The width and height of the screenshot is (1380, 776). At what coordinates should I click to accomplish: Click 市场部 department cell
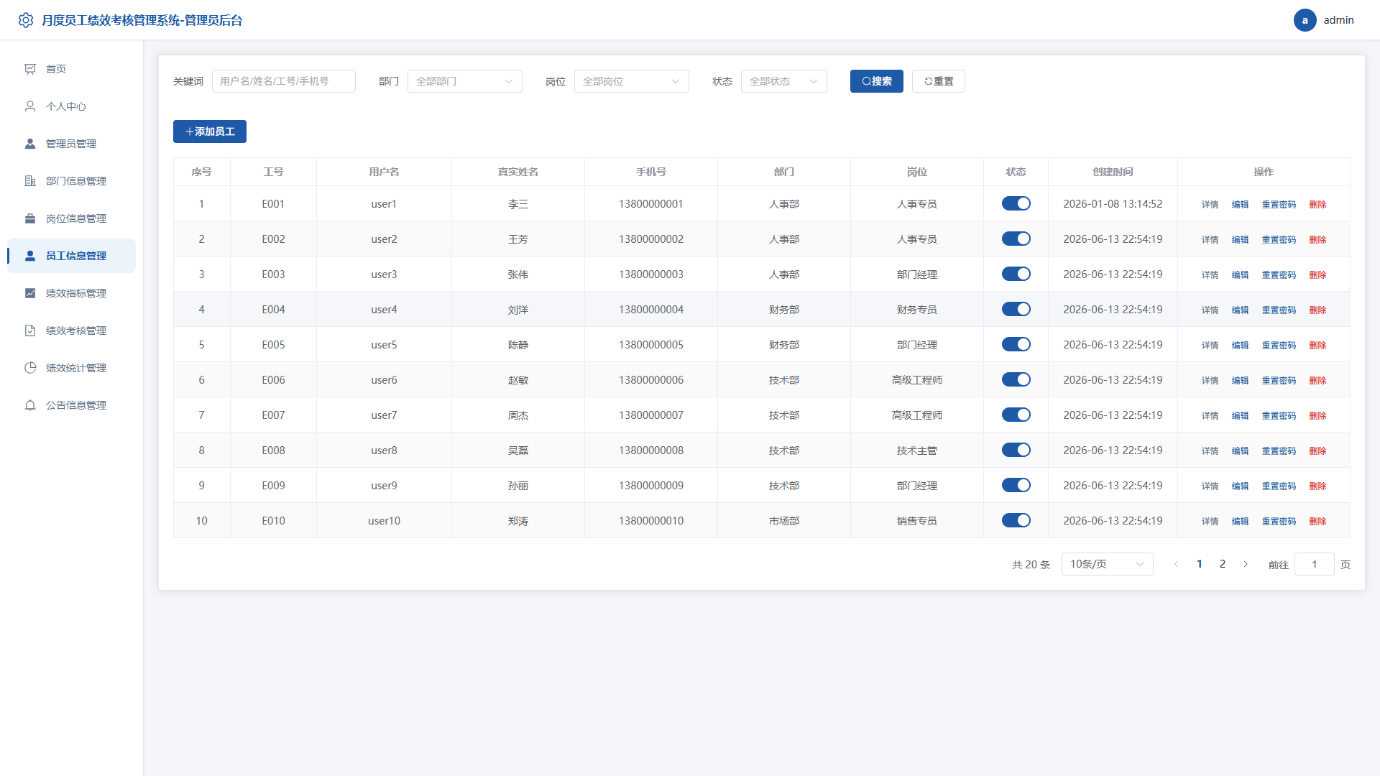coord(783,521)
